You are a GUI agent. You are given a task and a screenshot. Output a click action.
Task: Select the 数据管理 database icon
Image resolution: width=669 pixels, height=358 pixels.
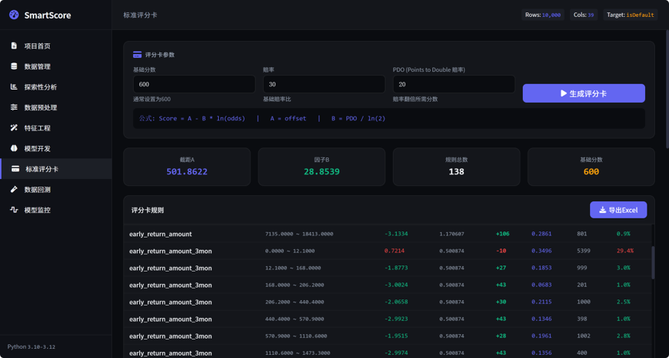click(x=14, y=66)
